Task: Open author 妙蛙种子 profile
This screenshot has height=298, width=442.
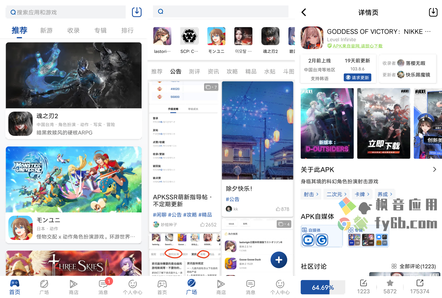Action: tap(165, 225)
